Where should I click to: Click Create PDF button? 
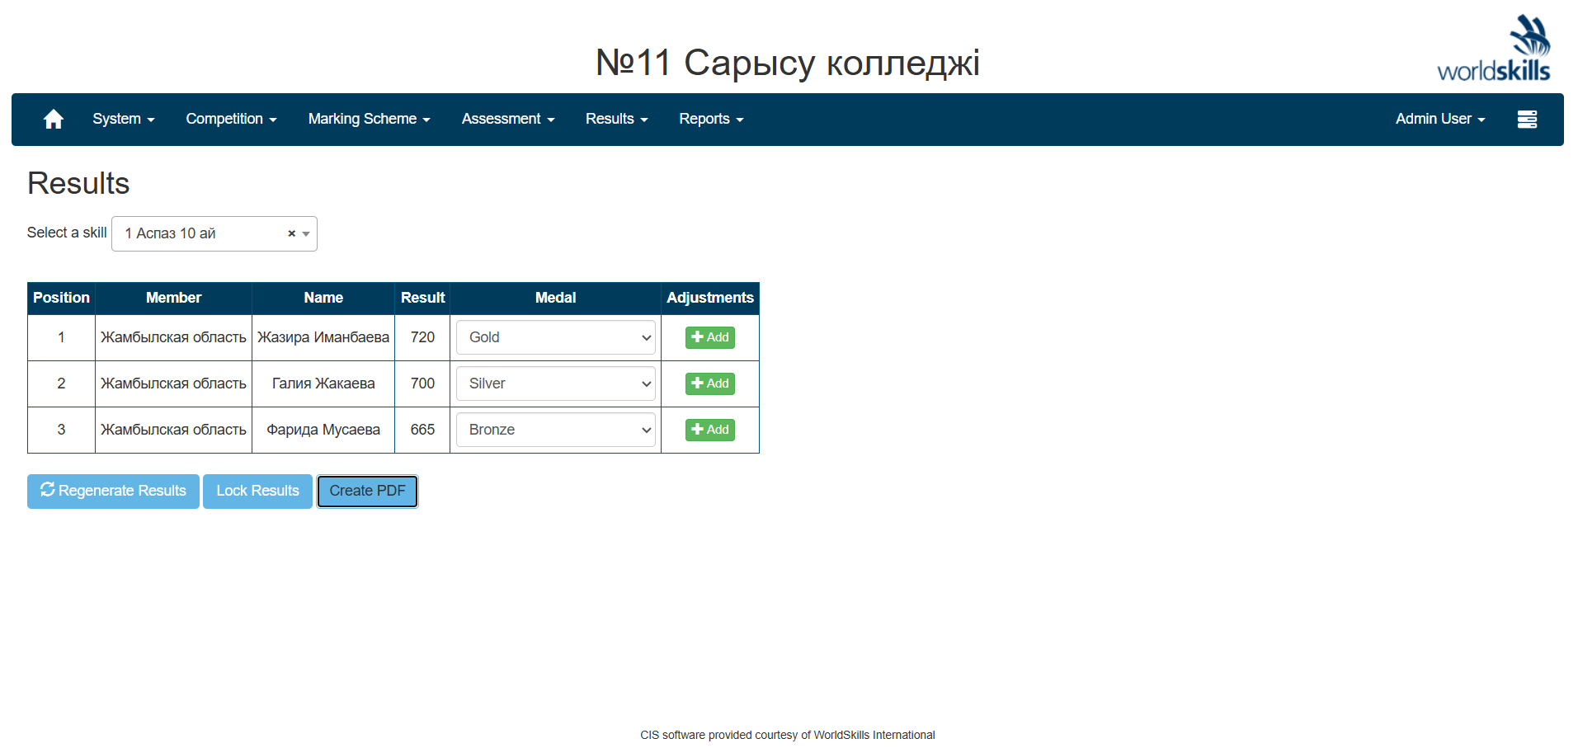(368, 492)
